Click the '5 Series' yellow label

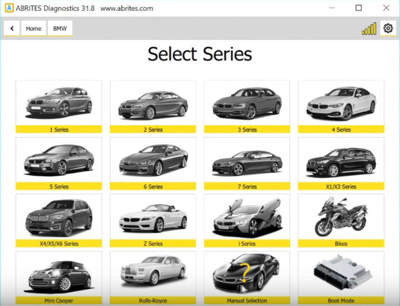click(59, 187)
